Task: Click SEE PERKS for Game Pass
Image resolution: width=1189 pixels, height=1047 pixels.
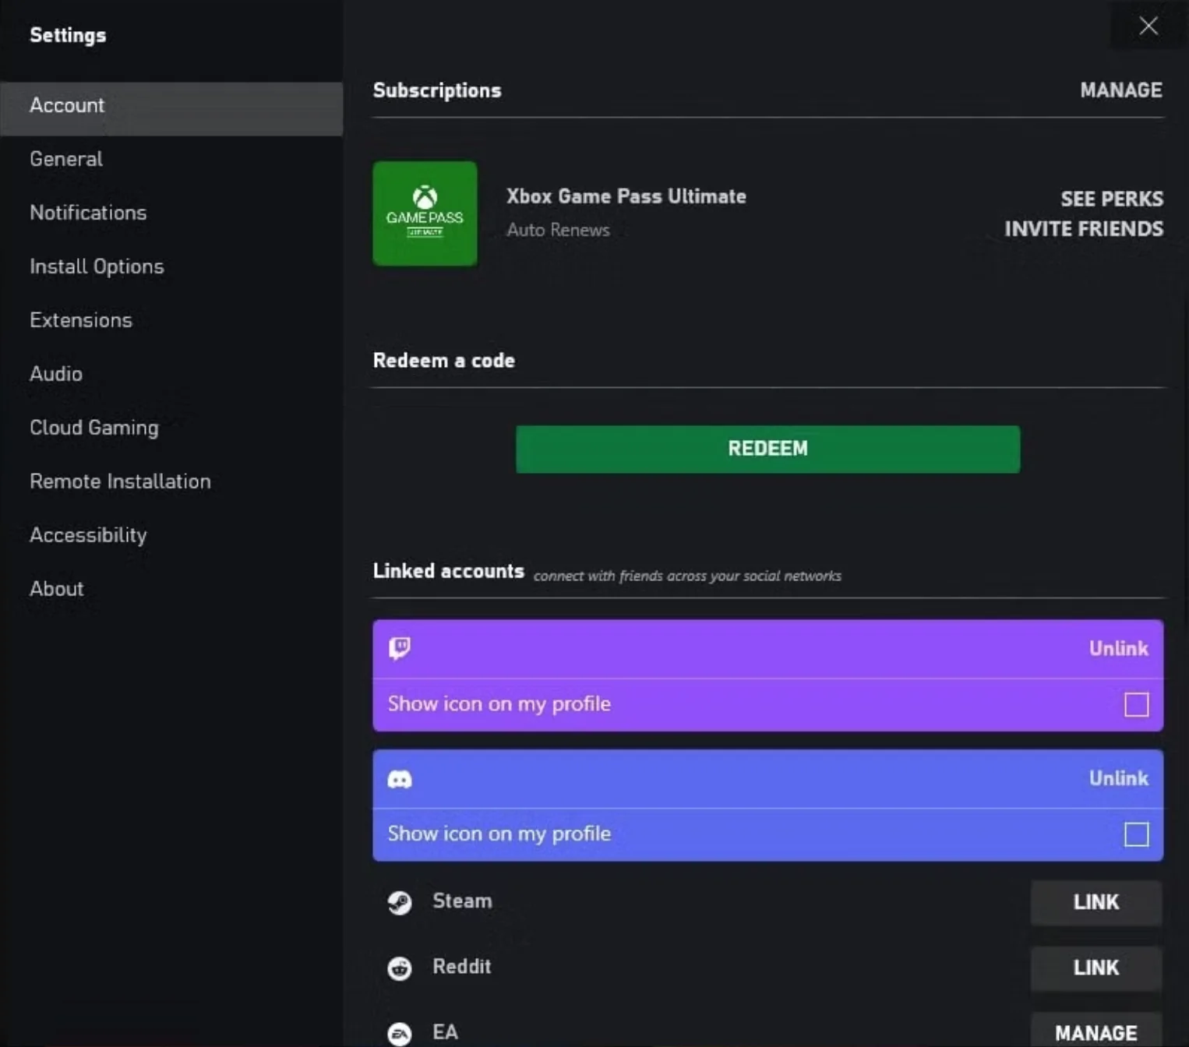Action: (1112, 199)
